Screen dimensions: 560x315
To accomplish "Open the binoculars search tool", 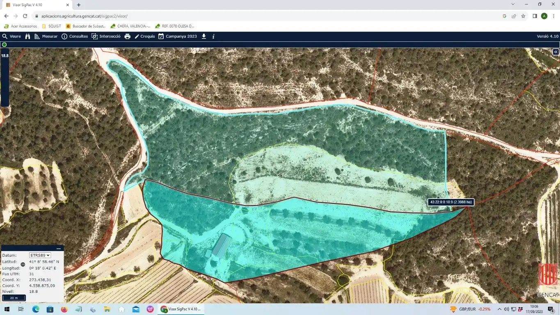I will pos(28,37).
